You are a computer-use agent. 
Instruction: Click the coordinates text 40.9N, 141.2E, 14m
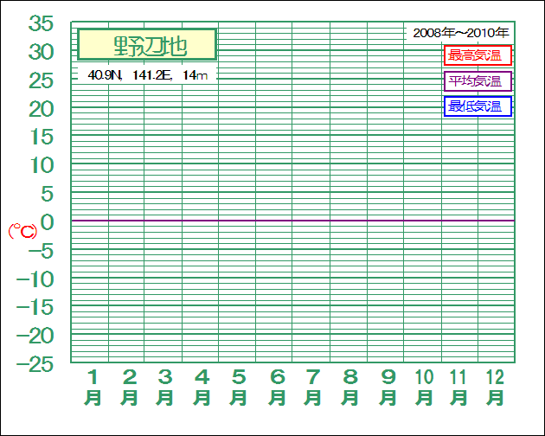tap(147, 75)
